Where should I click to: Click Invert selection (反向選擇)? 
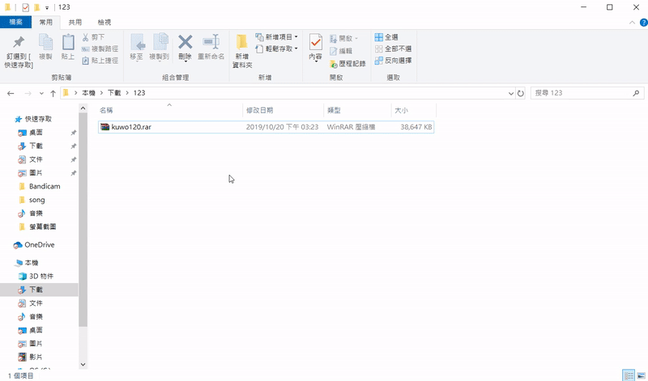393,61
